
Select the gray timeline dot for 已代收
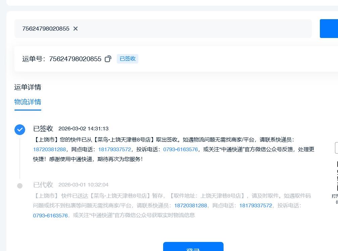click(x=20, y=185)
